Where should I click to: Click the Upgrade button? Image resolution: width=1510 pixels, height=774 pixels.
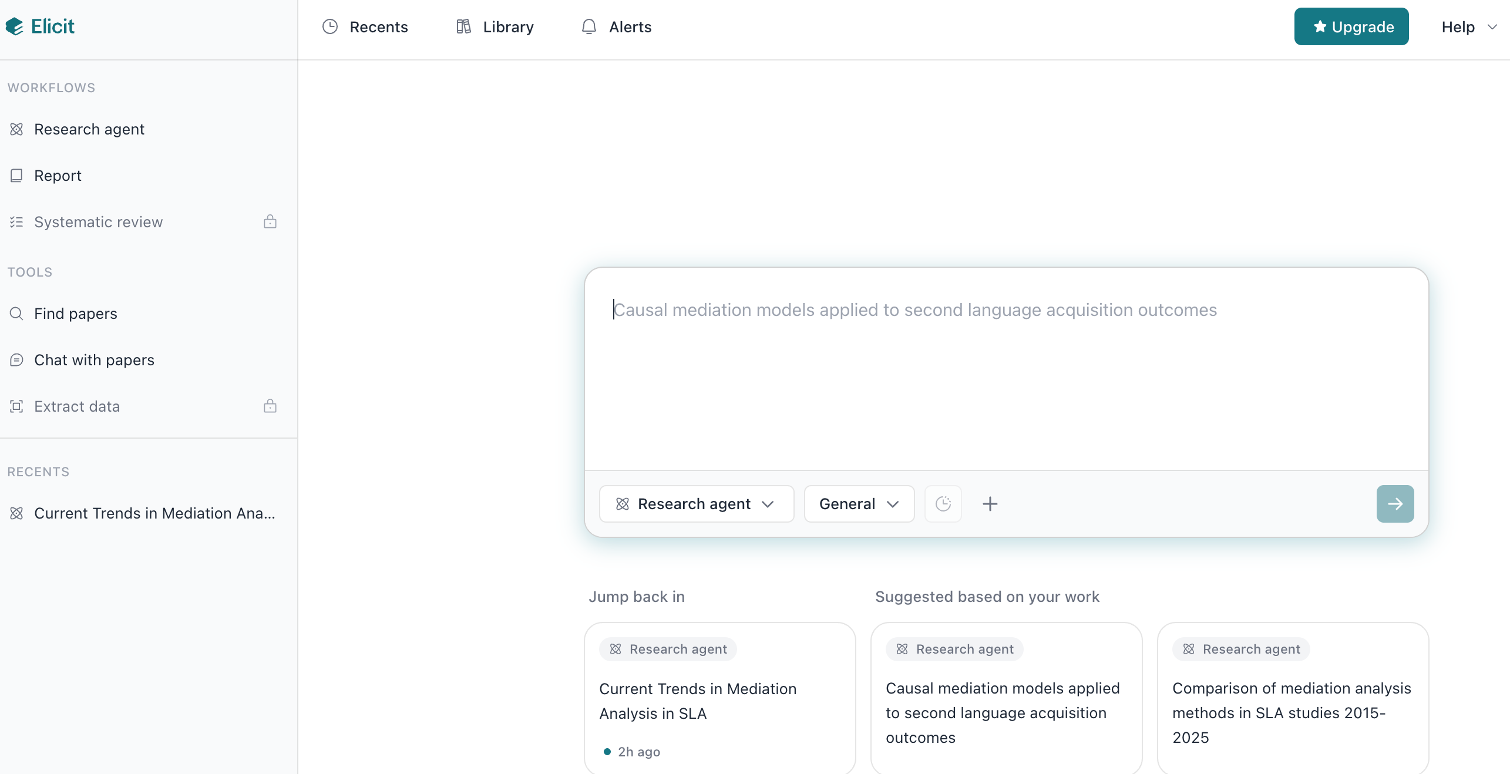1351,26
